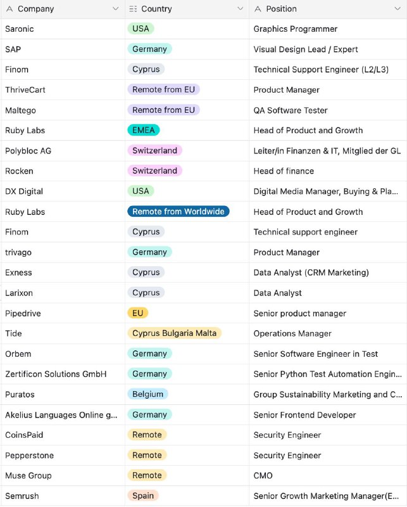
Task: Select Group Sustainability Marketing position cell
Action: (328, 394)
